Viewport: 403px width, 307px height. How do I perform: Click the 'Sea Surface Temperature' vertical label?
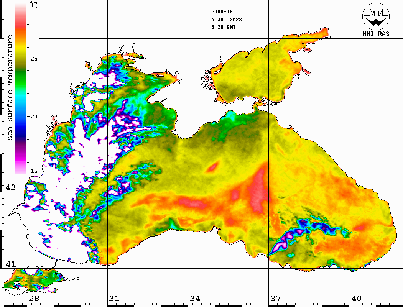(10, 88)
